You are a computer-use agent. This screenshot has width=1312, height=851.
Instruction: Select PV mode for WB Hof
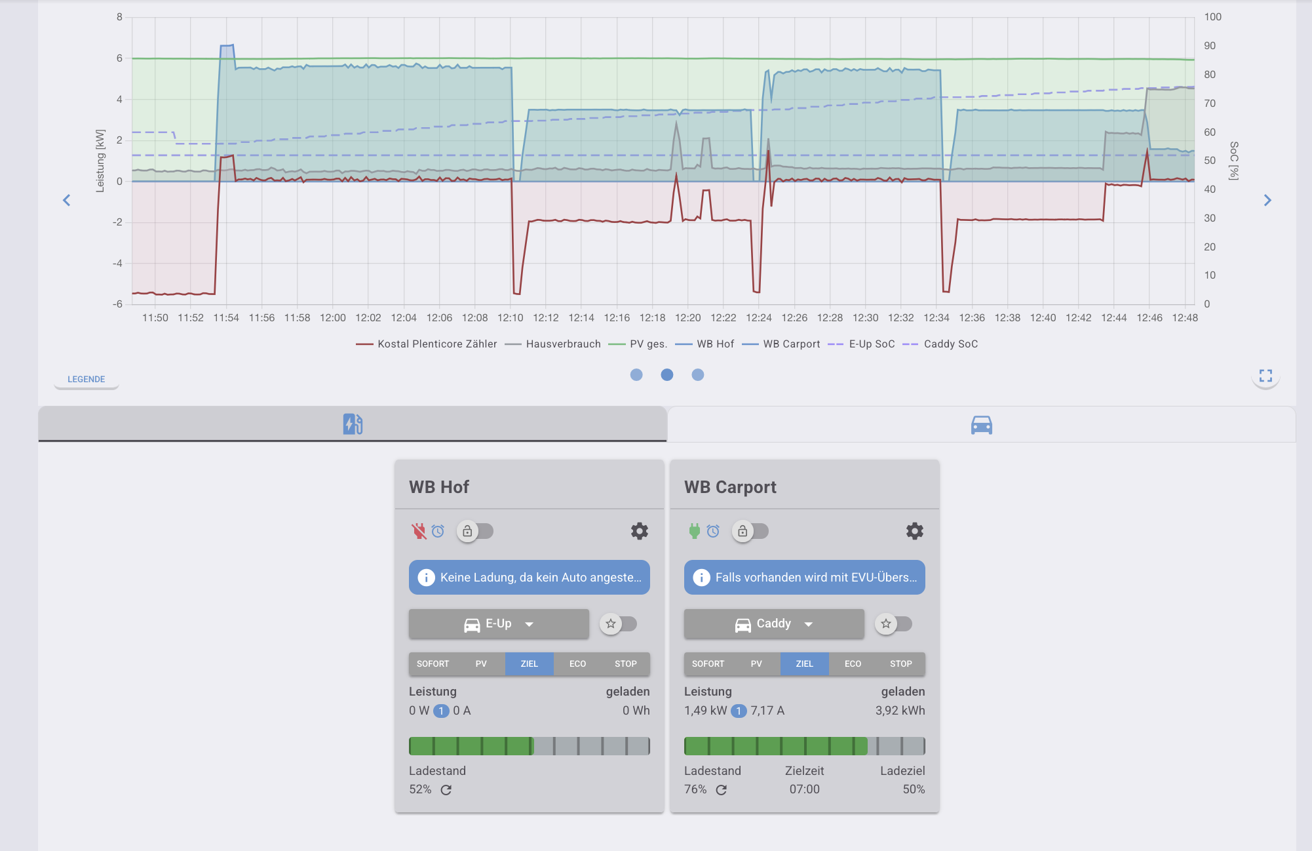tap(481, 664)
